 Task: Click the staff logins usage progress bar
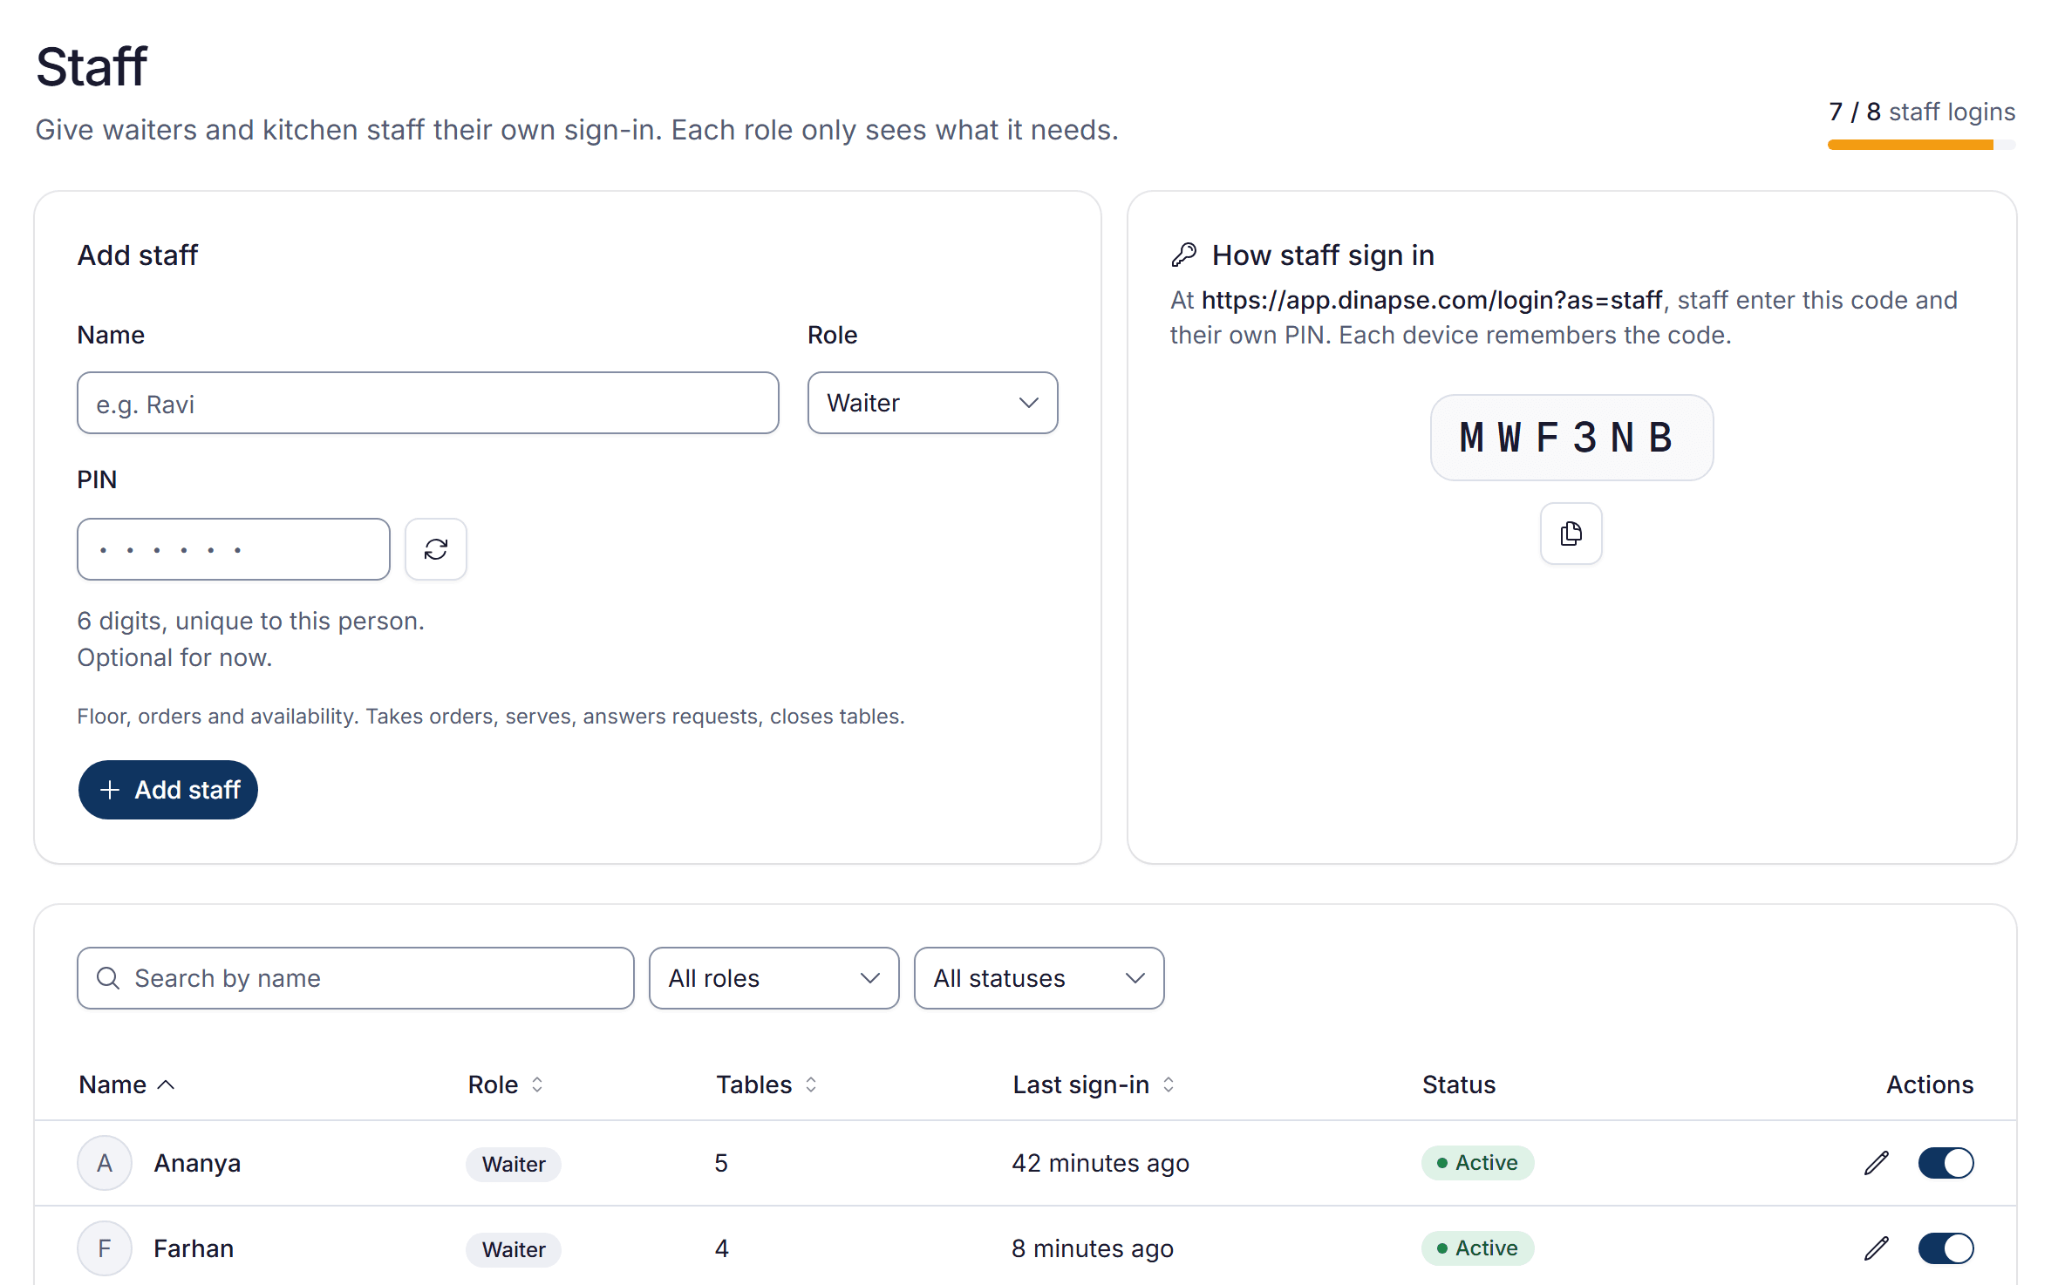click(x=1922, y=145)
